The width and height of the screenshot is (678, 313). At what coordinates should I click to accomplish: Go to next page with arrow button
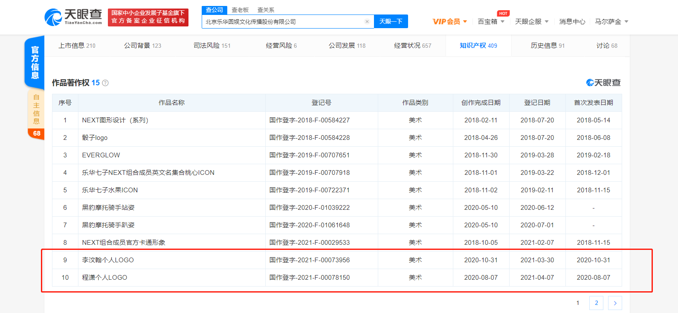[615, 303]
